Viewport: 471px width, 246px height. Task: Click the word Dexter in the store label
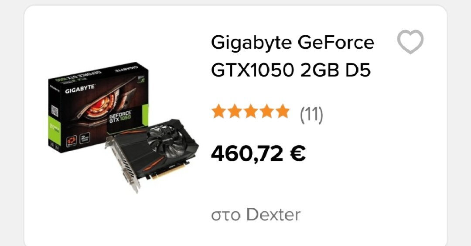click(273, 215)
